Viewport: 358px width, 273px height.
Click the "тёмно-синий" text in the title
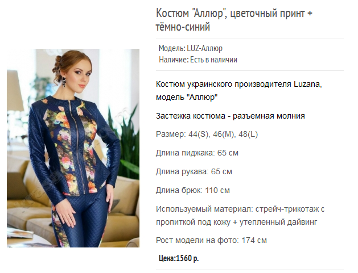tap(183, 27)
